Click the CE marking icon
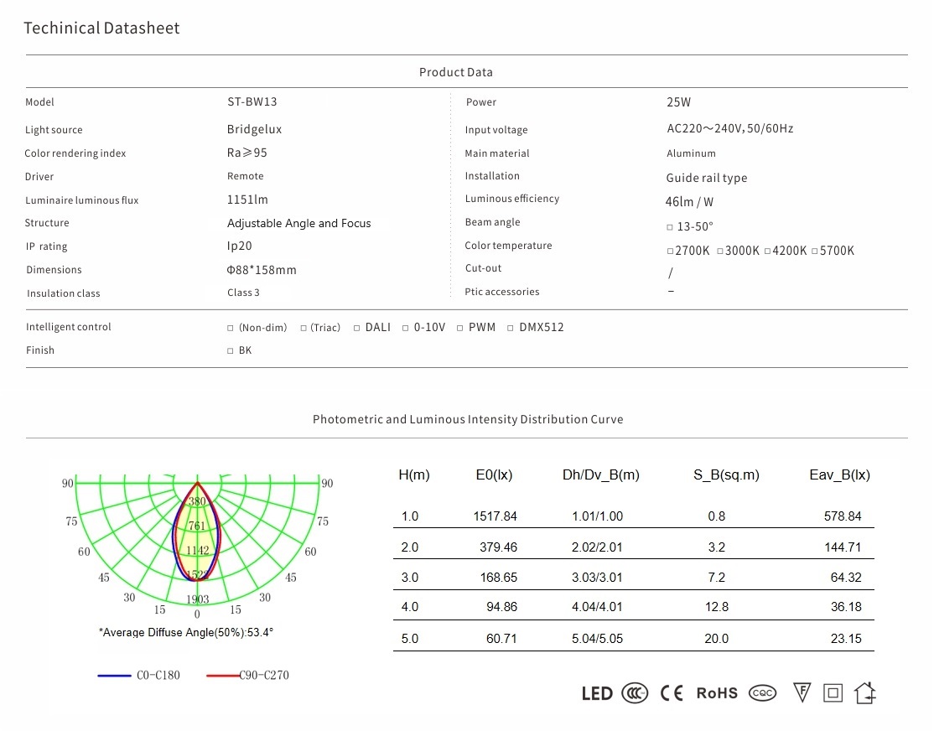 coord(672,693)
